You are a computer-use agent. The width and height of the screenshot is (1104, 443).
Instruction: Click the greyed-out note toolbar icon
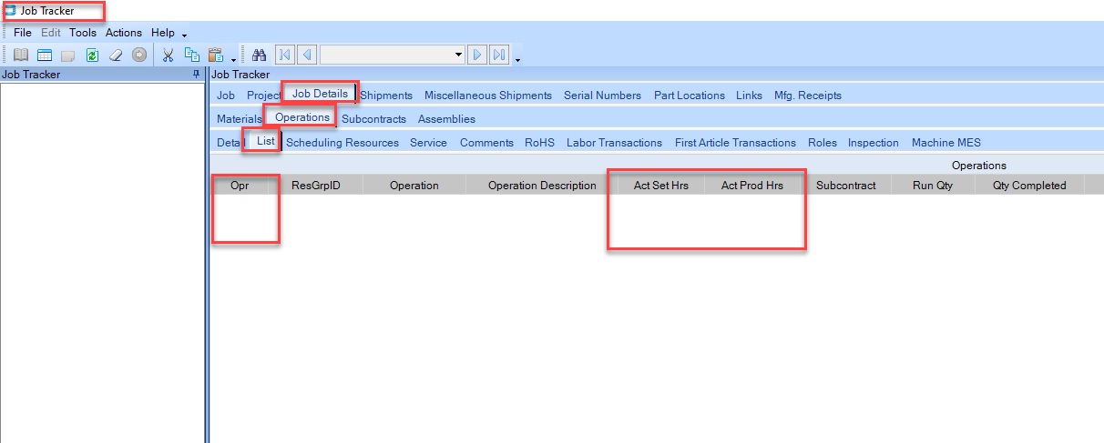point(68,55)
